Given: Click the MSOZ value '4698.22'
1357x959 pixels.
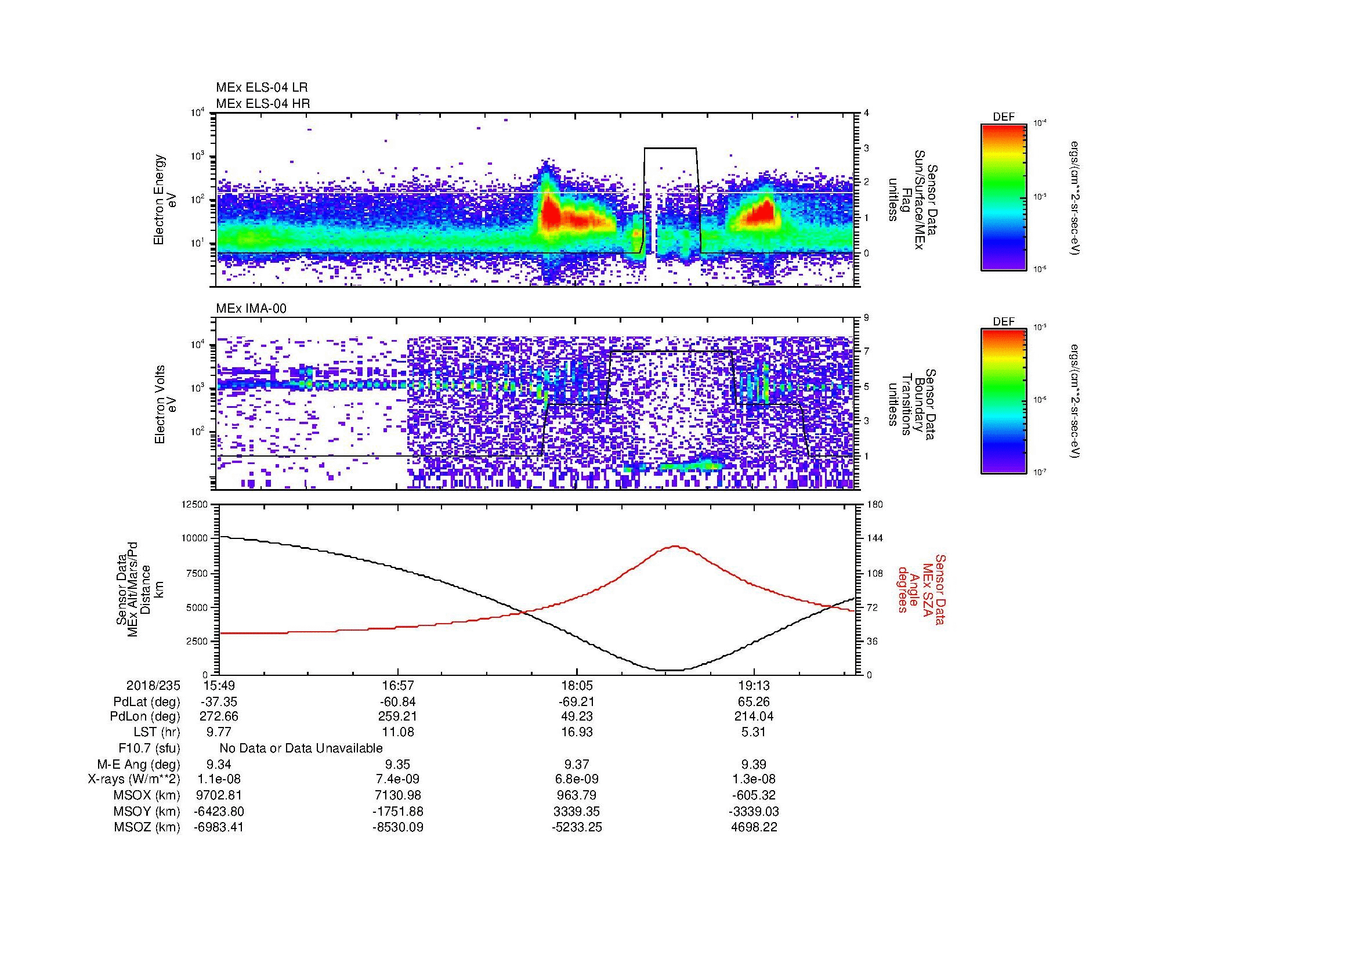Looking at the screenshot, I should point(754,827).
